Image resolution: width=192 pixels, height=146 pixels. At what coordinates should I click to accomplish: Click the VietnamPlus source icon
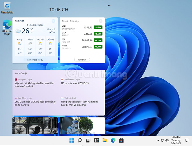coord(62,80)
